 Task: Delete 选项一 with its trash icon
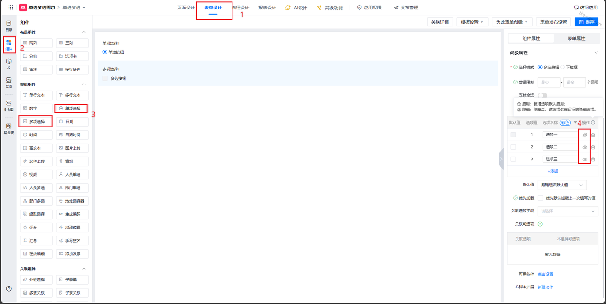tap(593, 135)
